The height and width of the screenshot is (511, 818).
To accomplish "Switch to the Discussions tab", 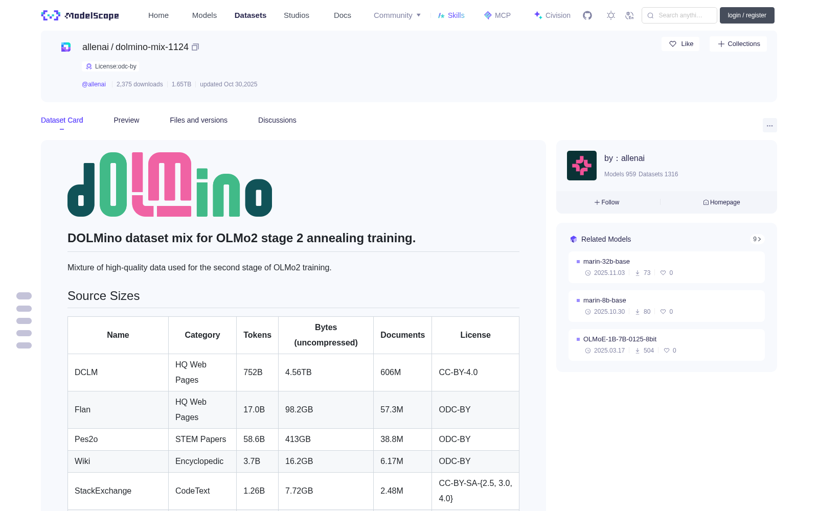I will coord(277,120).
